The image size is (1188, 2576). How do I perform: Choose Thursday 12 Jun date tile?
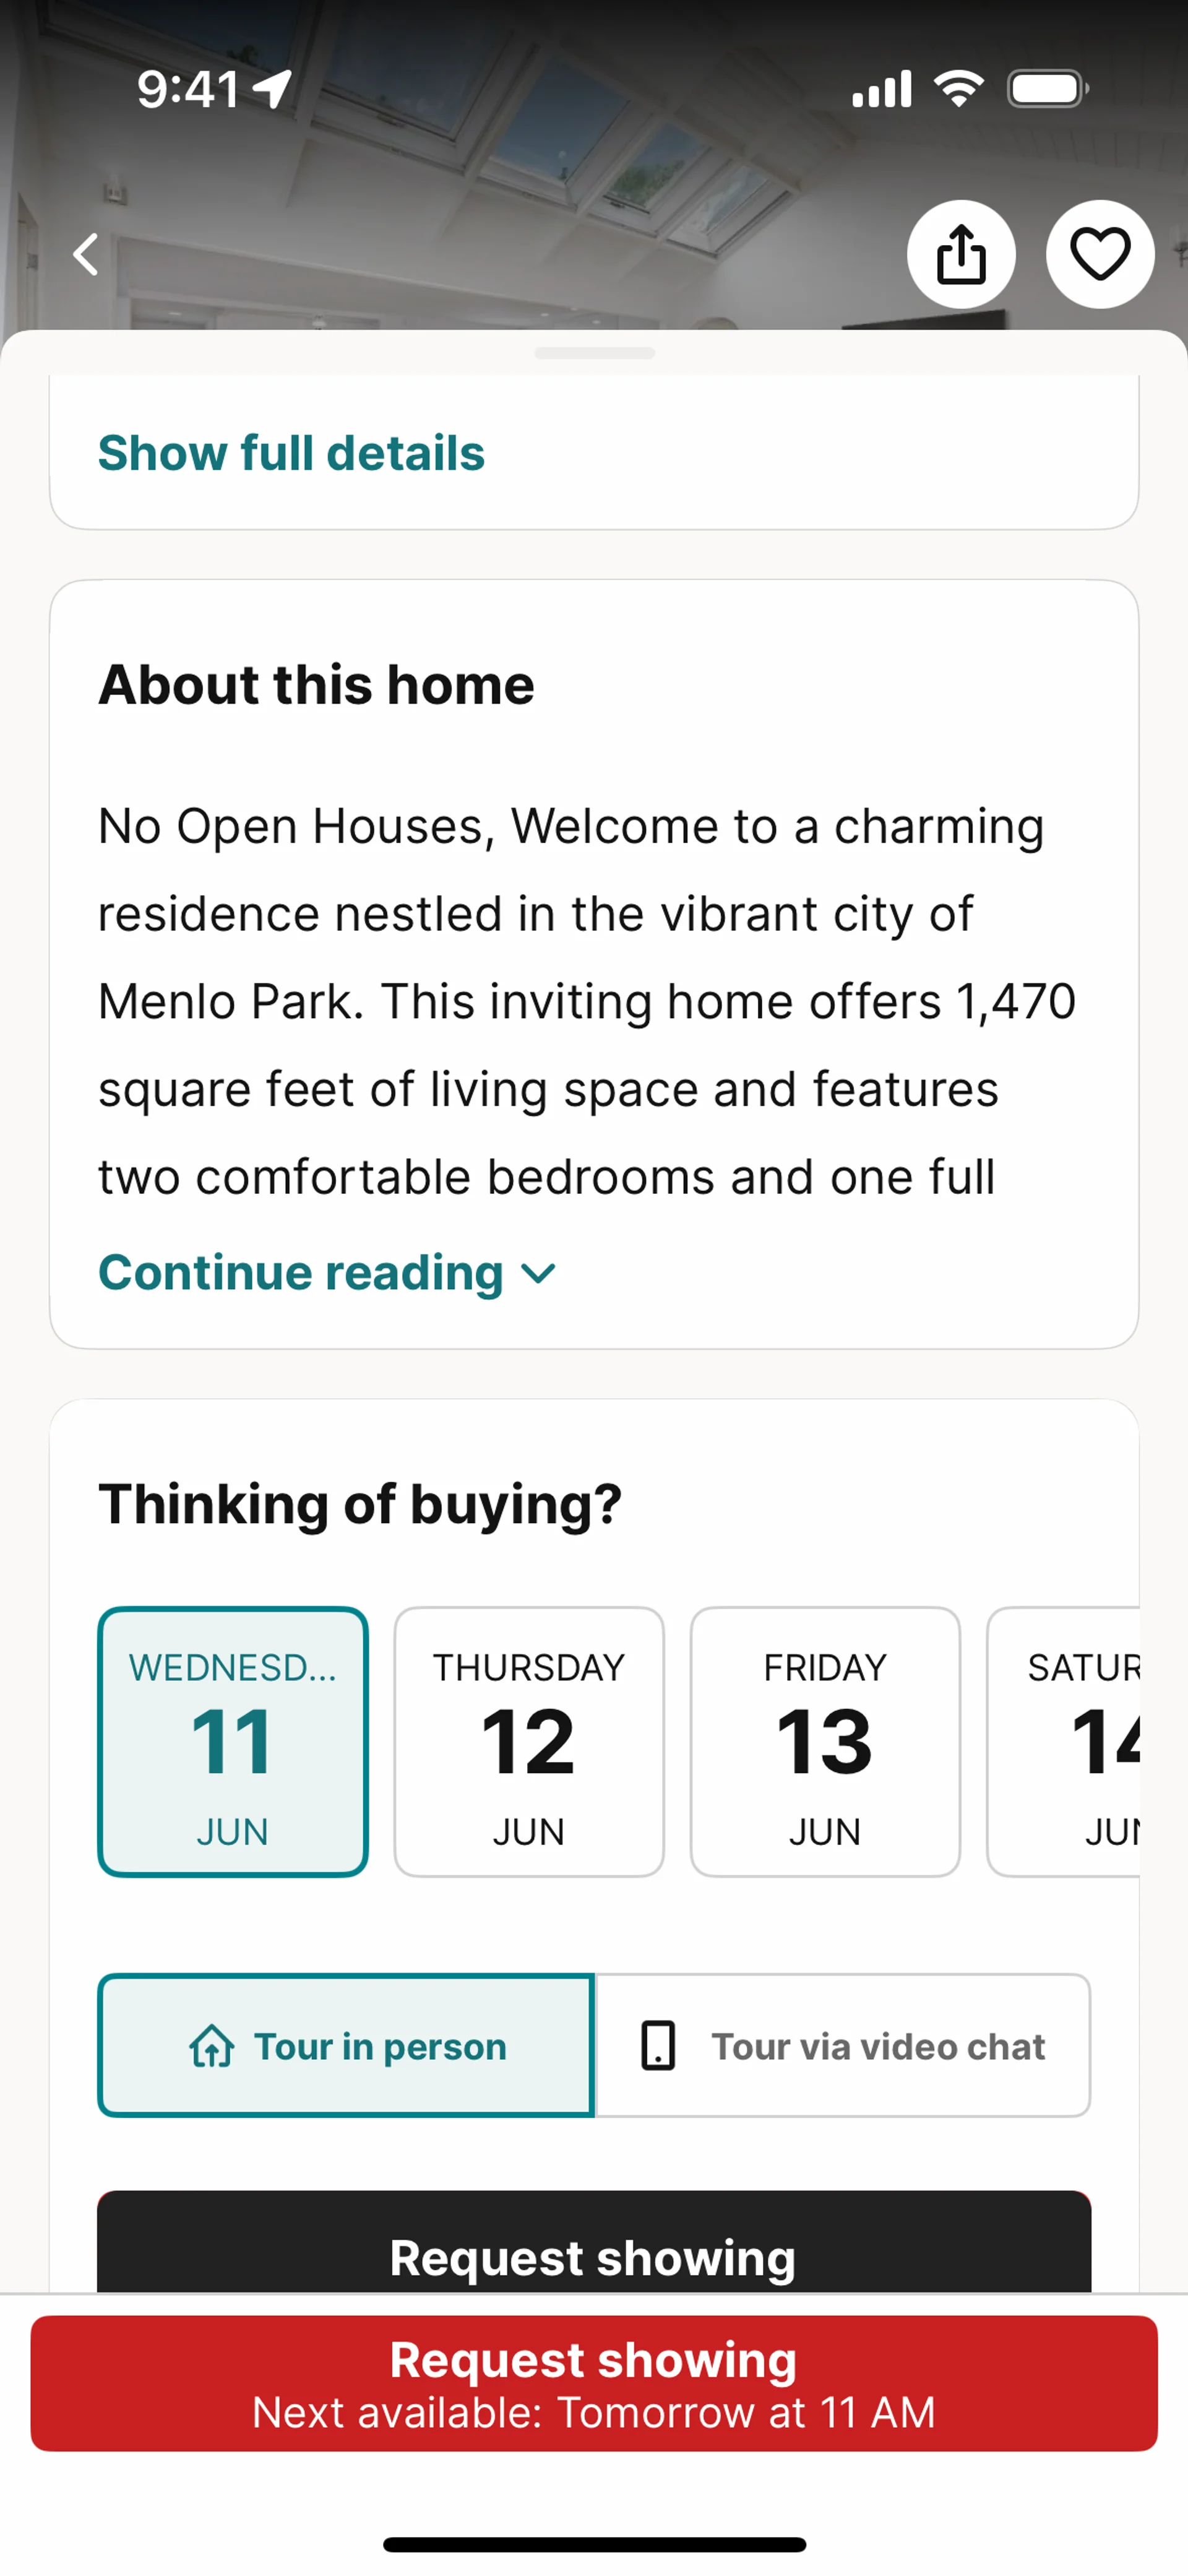[x=529, y=1741]
